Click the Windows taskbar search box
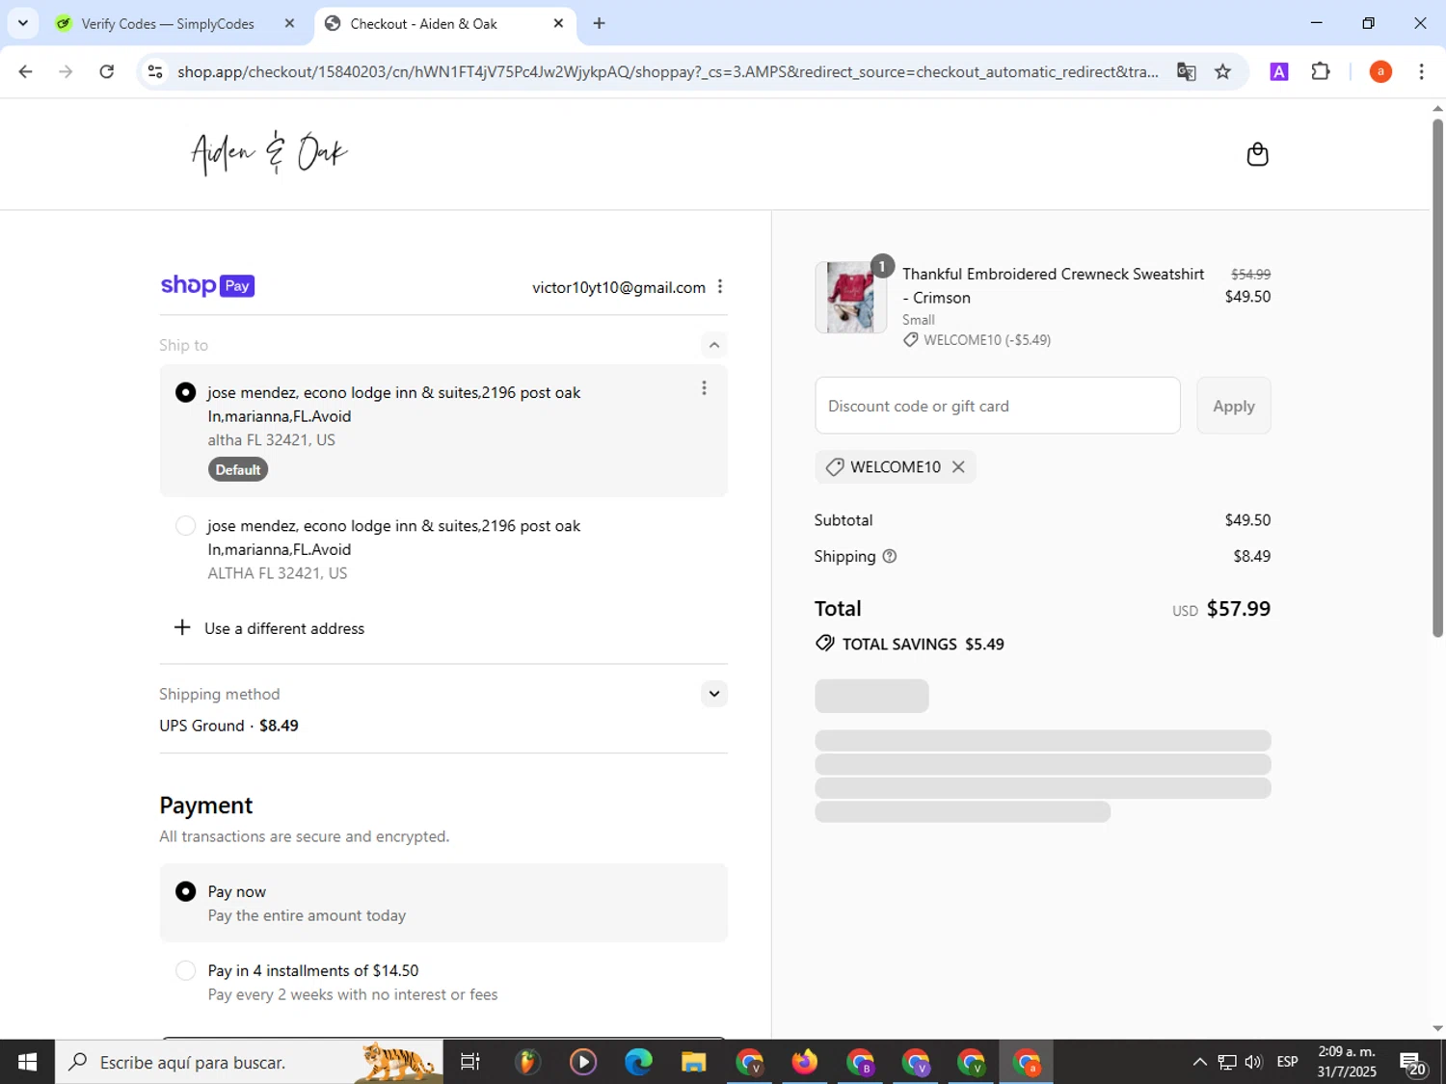 point(249,1062)
